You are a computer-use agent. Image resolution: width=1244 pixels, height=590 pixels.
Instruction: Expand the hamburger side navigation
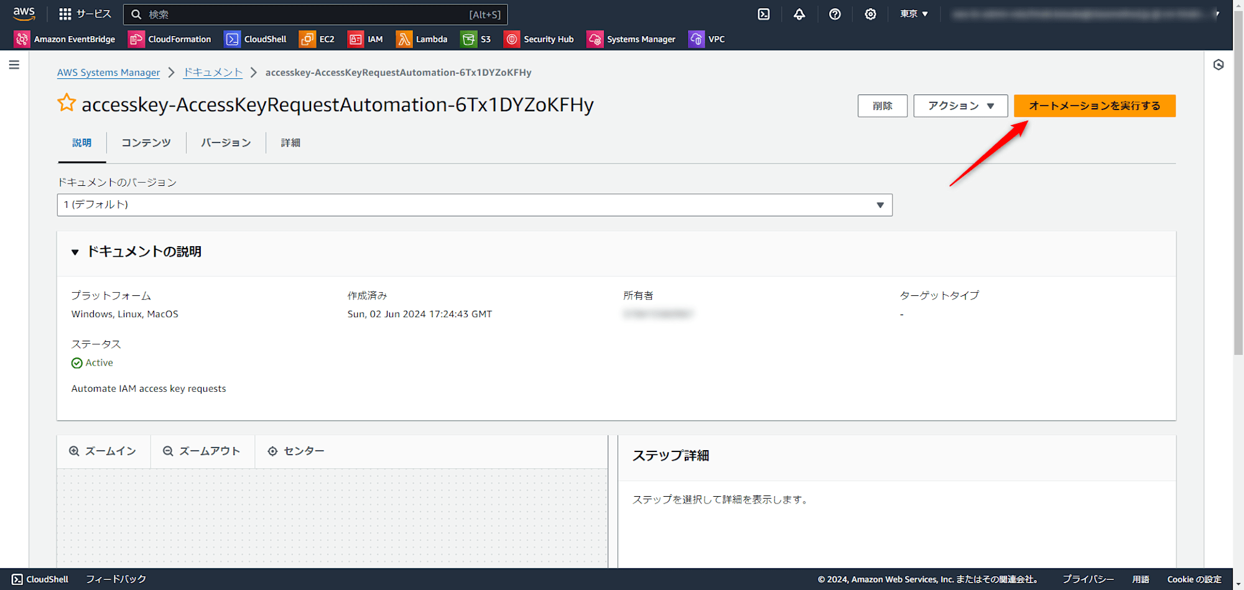coord(14,65)
